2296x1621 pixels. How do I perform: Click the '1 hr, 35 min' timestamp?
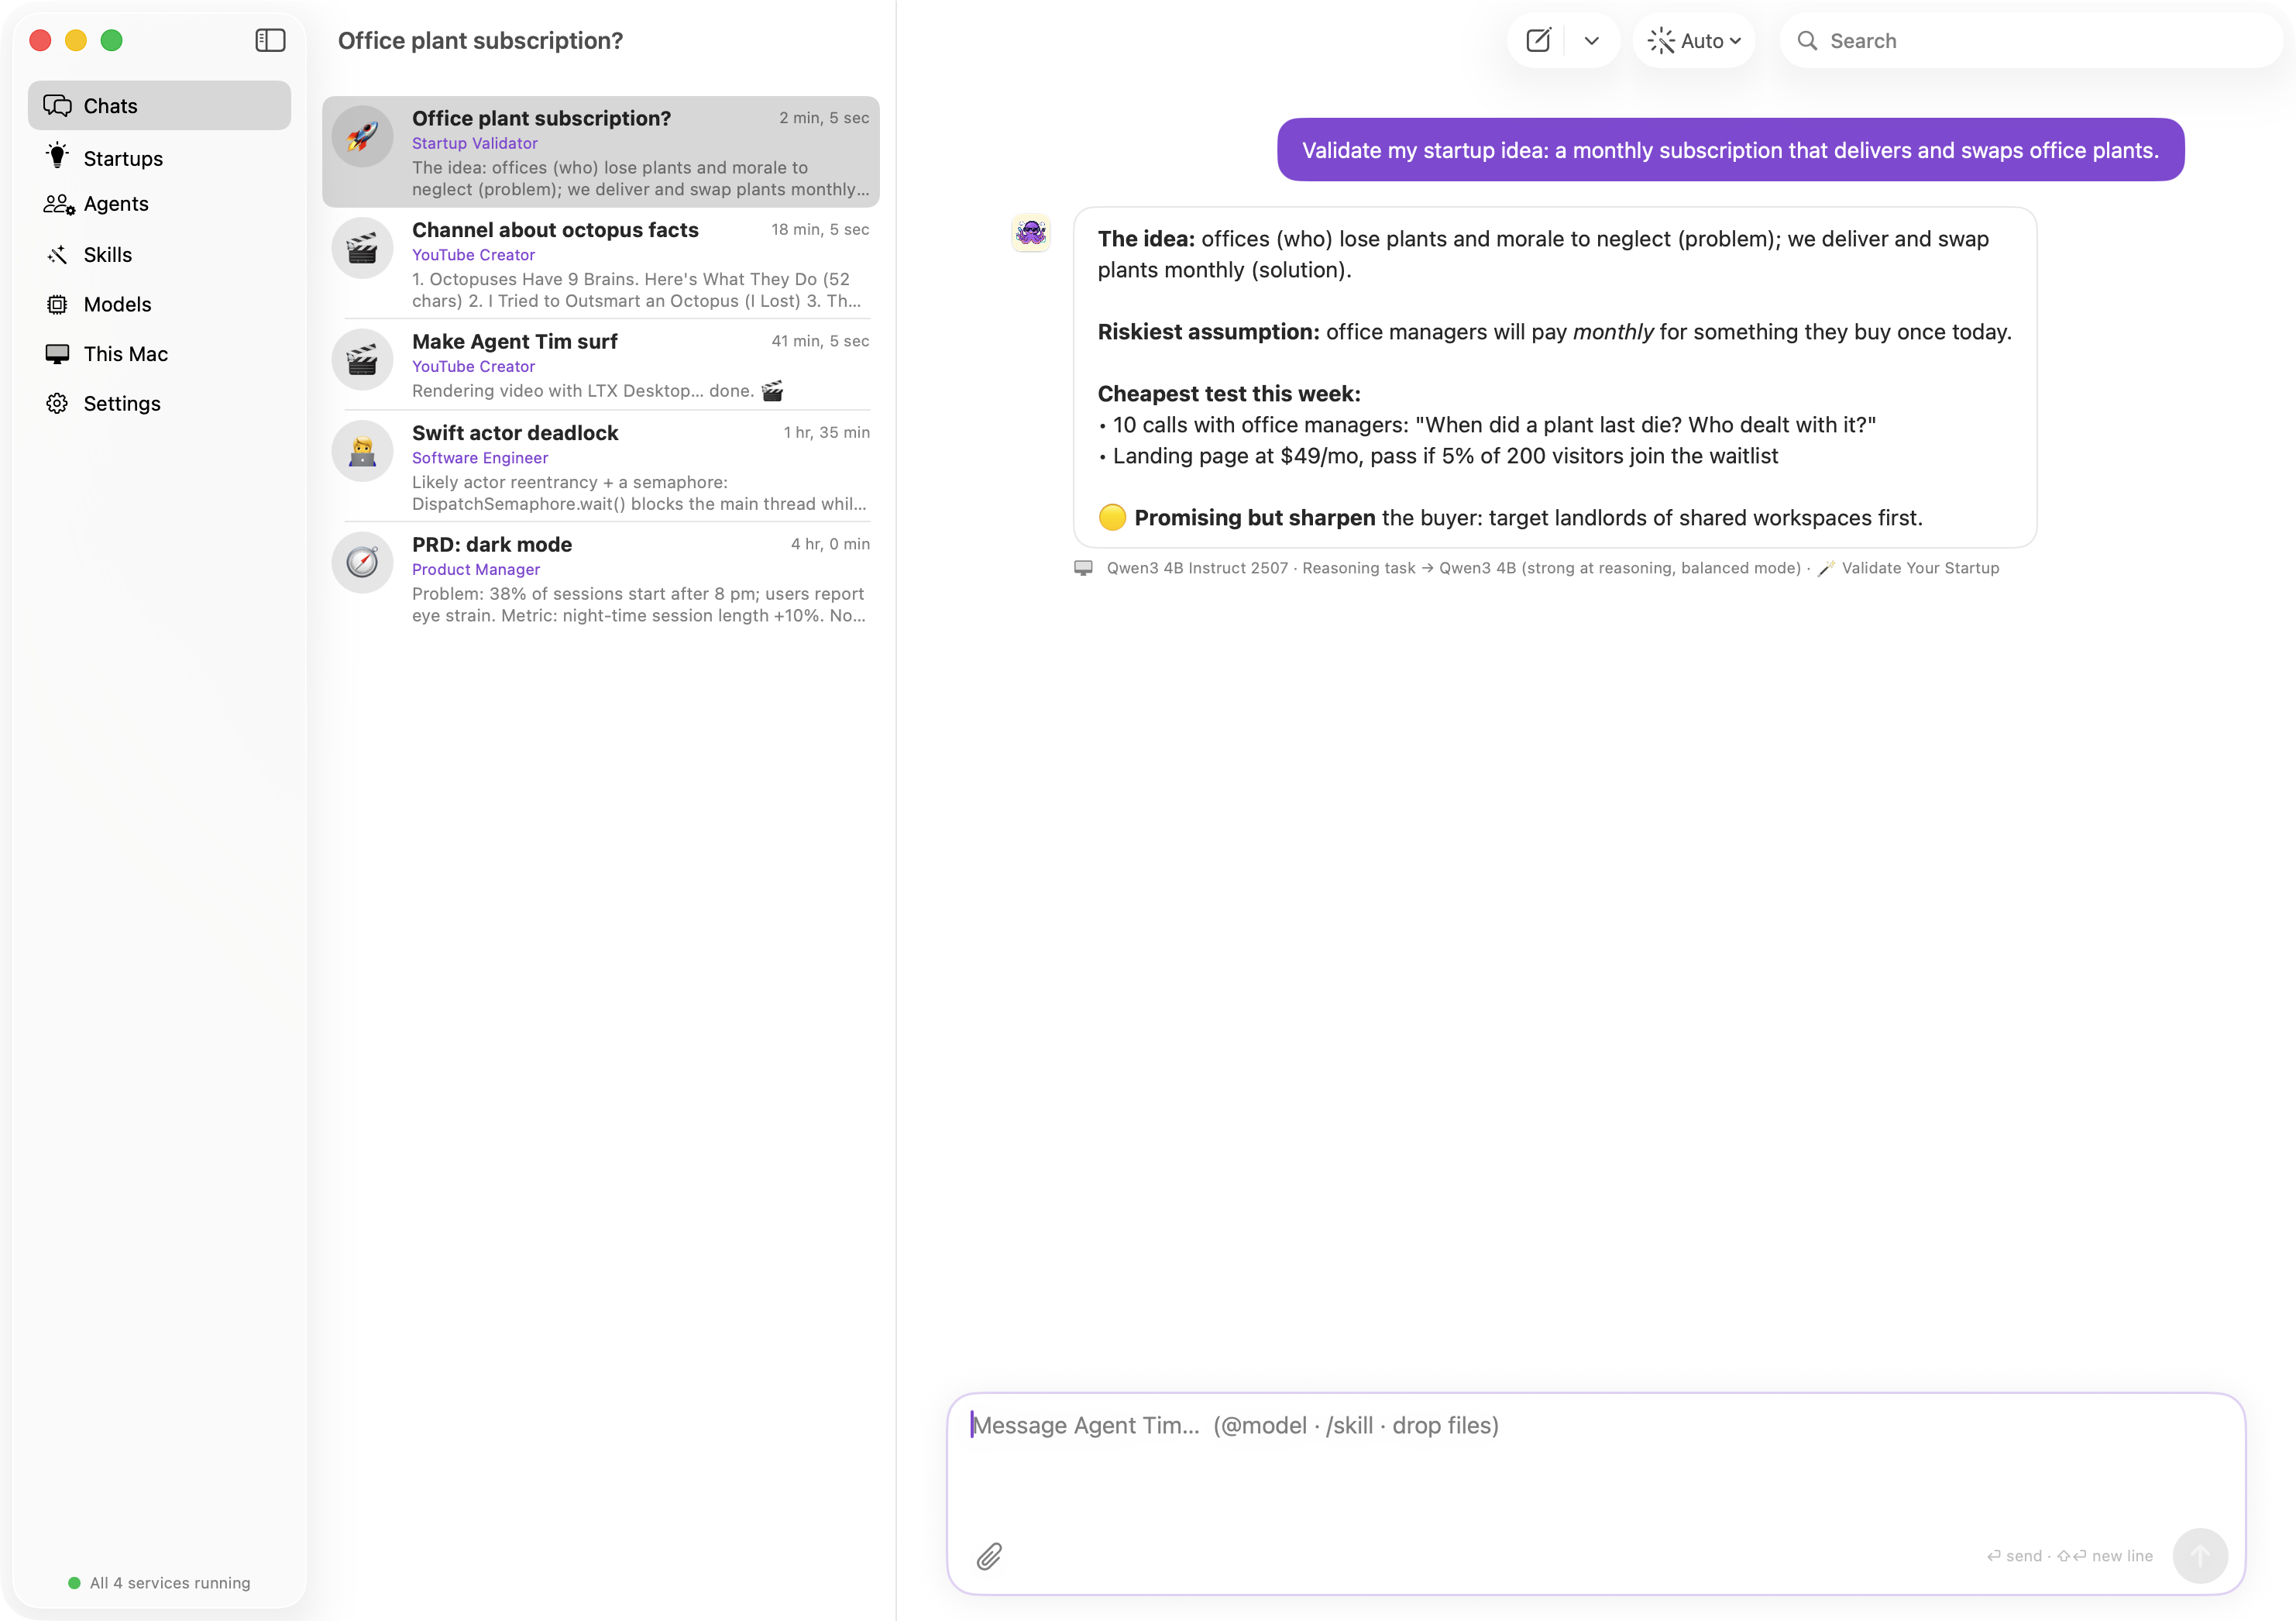pyautogui.click(x=826, y=433)
